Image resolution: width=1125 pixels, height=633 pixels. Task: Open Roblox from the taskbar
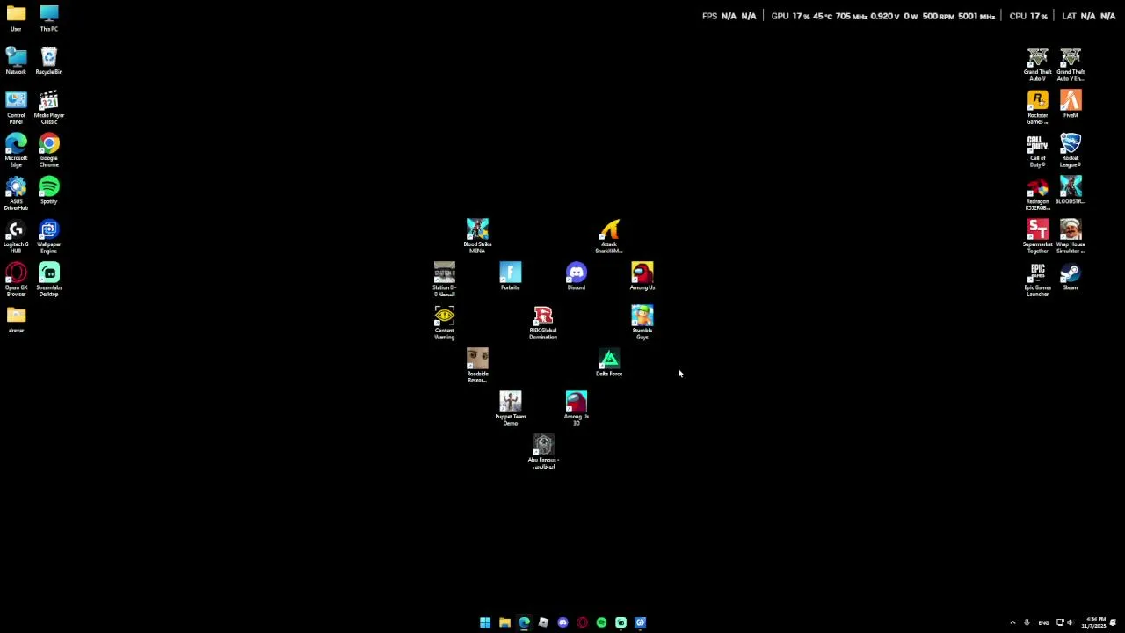pyautogui.click(x=543, y=622)
